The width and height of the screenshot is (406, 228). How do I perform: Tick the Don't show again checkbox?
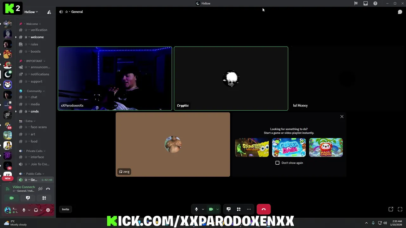(278, 163)
